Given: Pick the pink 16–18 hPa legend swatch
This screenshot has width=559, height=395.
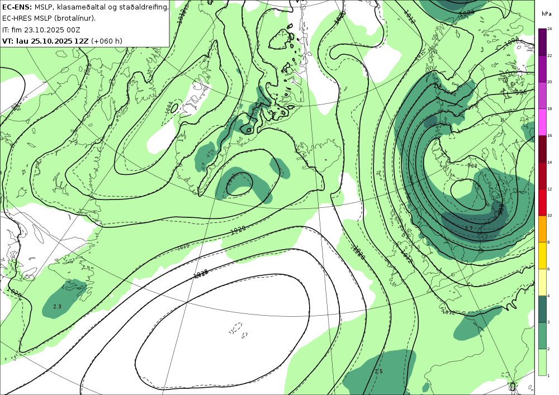Looking at the screenshot, I should coord(543,122).
